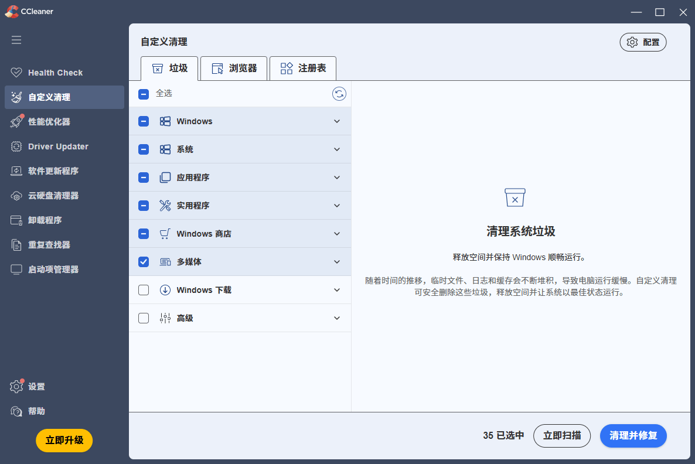Viewport: 695px width, 464px height.
Task: Open 性能优化器 rocket icon
Action: [16, 121]
